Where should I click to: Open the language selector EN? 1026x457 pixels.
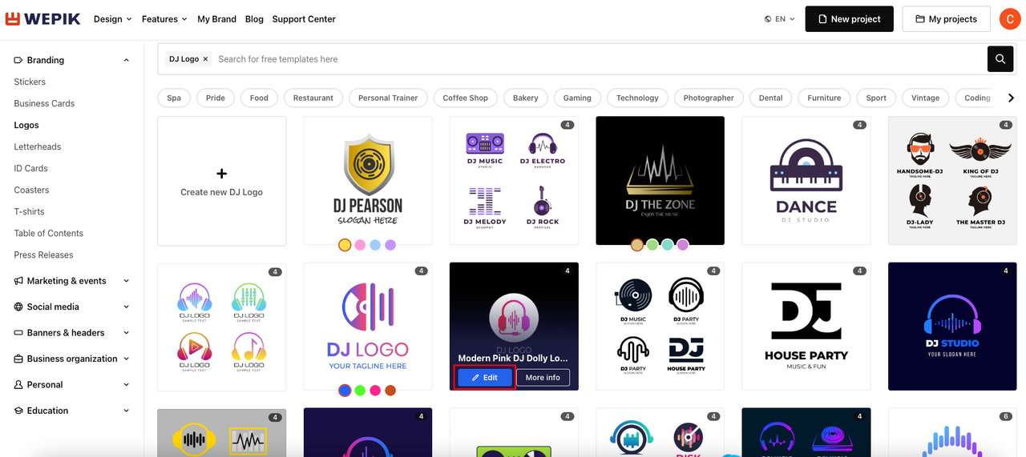[x=780, y=19]
